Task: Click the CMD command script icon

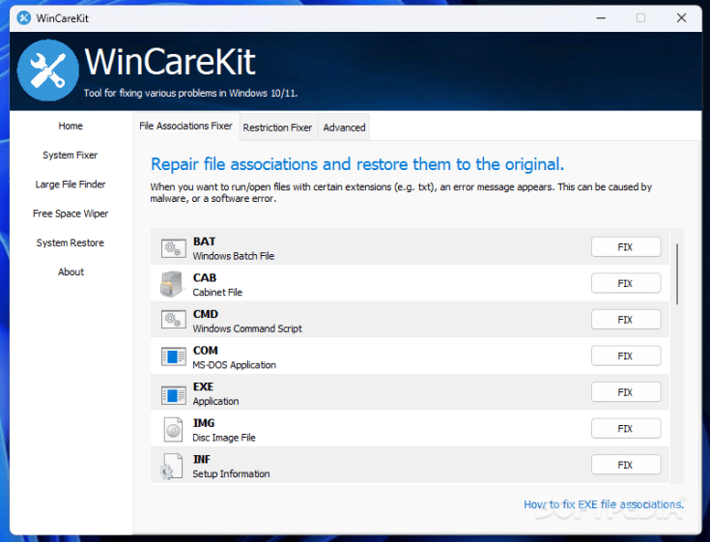Action: tap(174, 320)
